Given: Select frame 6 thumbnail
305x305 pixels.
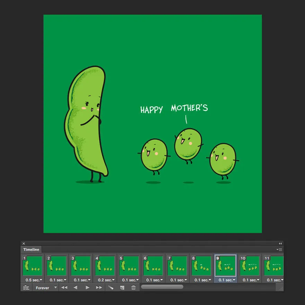Looking at the screenshot, I should pos(153,265).
